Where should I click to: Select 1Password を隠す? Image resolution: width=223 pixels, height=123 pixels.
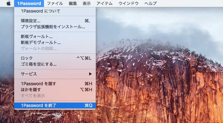[55, 84]
